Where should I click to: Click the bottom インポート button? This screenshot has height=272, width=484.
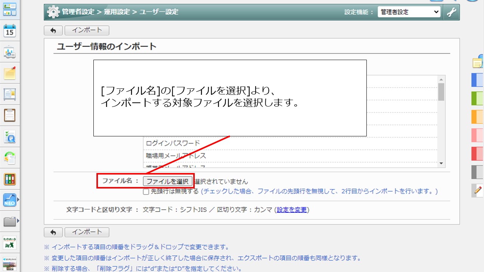pyautogui.click(x=87, y=232)
